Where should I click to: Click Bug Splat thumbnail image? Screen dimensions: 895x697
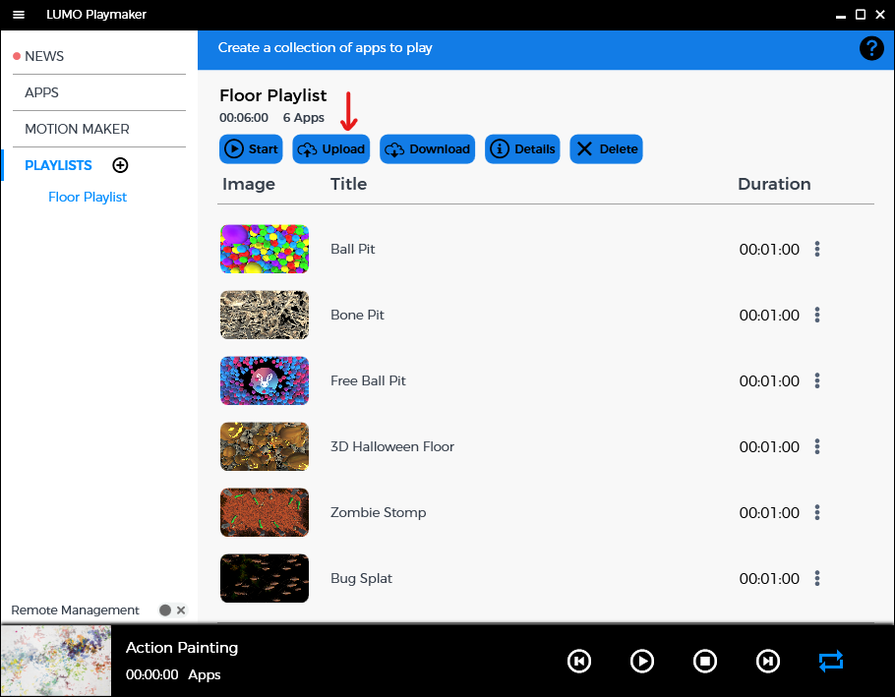(x=265, y=578)
